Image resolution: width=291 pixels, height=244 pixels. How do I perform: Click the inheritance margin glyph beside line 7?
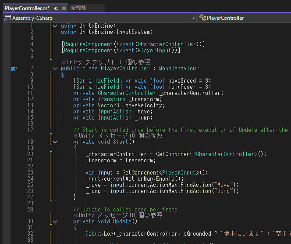point(14,69)
